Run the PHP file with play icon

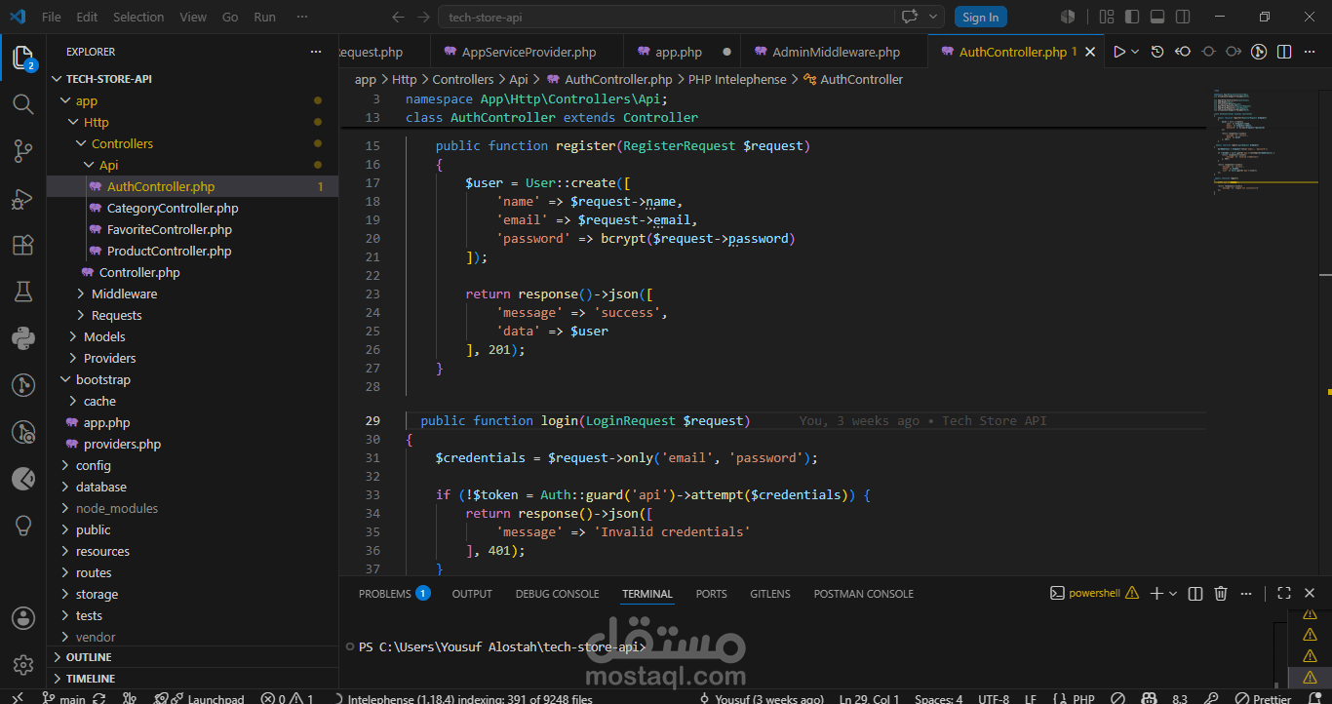click(x=1118, y=52)
